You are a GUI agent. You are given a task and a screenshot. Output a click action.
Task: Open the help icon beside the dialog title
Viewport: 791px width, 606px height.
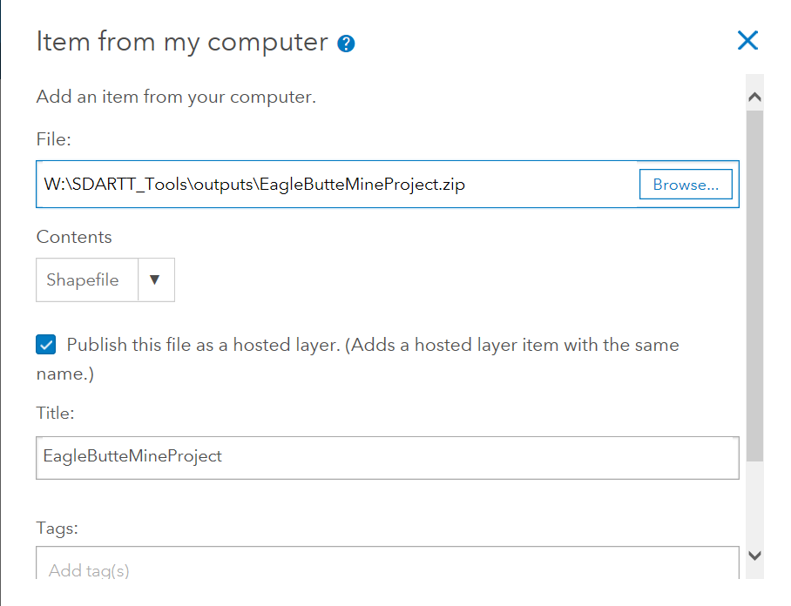(x=346, y=44)
